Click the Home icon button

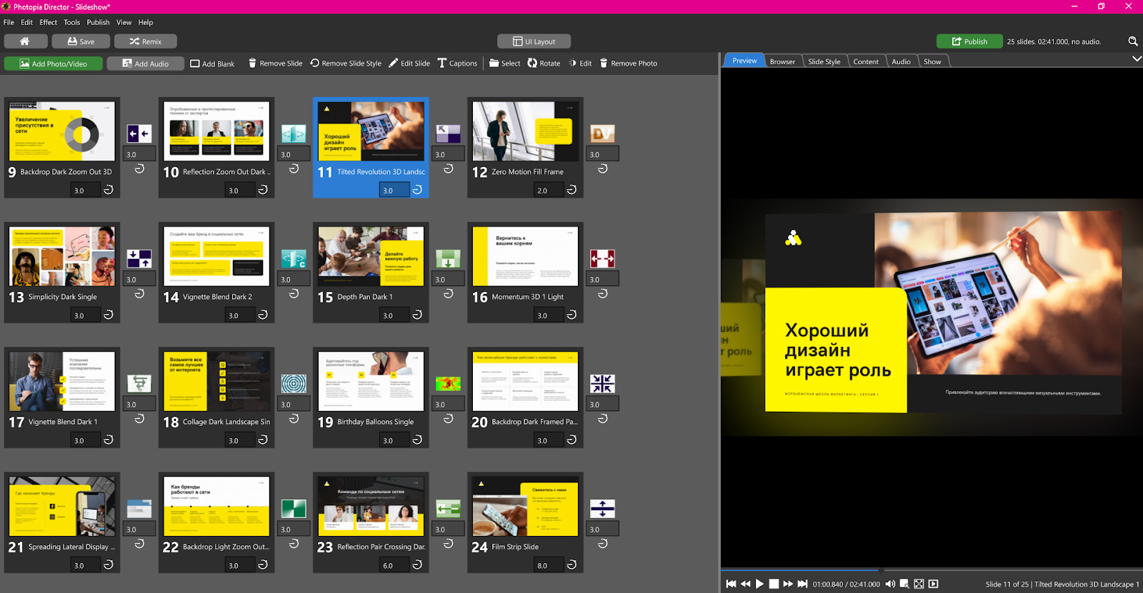[25, 41]
